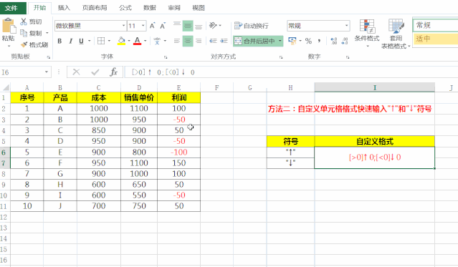The width and height of the screenshot is (458, 267).
Task: Switch to the Page Layout (页面布局) tab
Action: coord(95,8)
